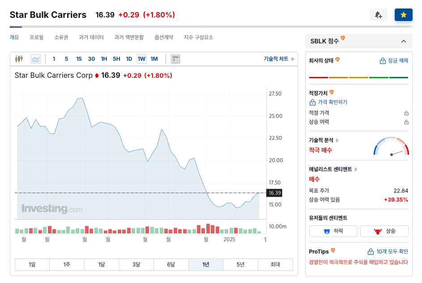Open the 지수 구성요소 tab
The width and height of the screenshot is (422, 283).
coord(198,38)
